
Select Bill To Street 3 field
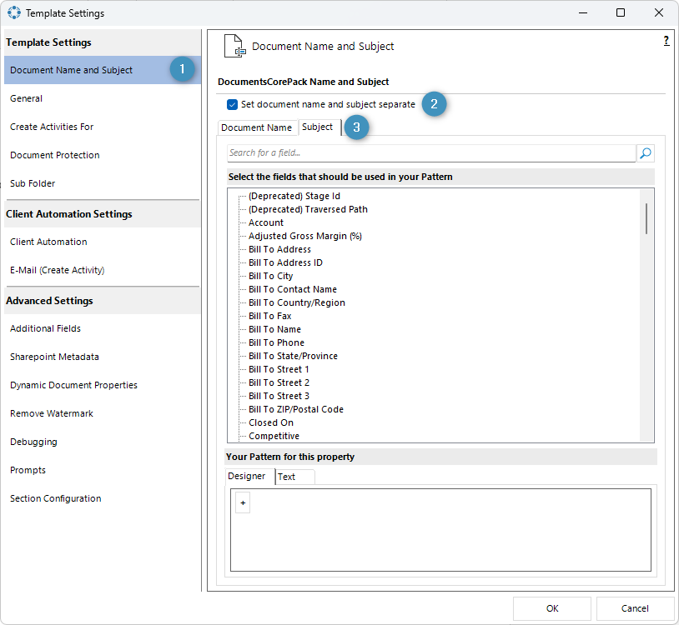click(x=279, y=396)
